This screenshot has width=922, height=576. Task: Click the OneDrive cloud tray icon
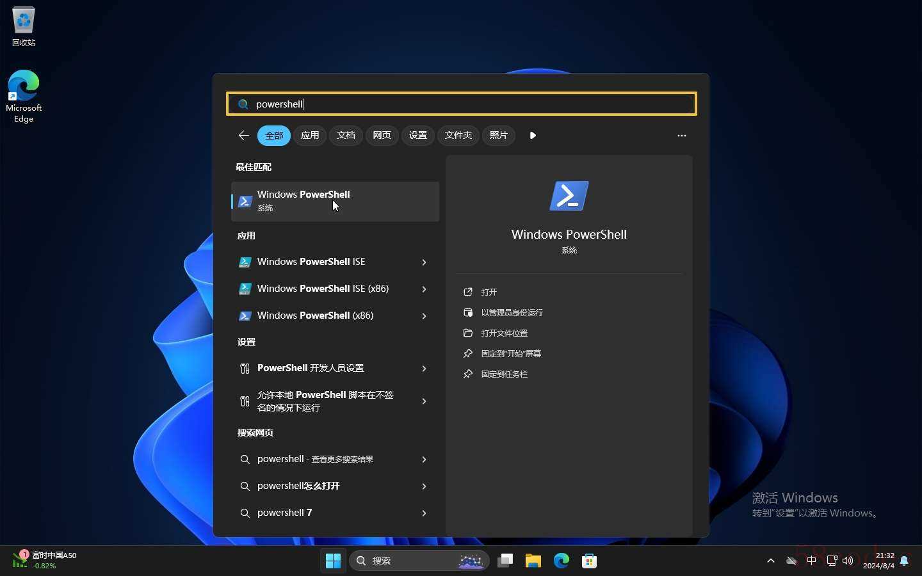791,561
